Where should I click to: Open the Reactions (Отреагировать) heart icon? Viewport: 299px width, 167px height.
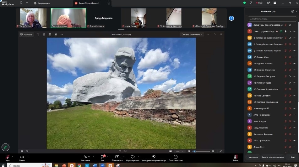click(x=133, y=157)
